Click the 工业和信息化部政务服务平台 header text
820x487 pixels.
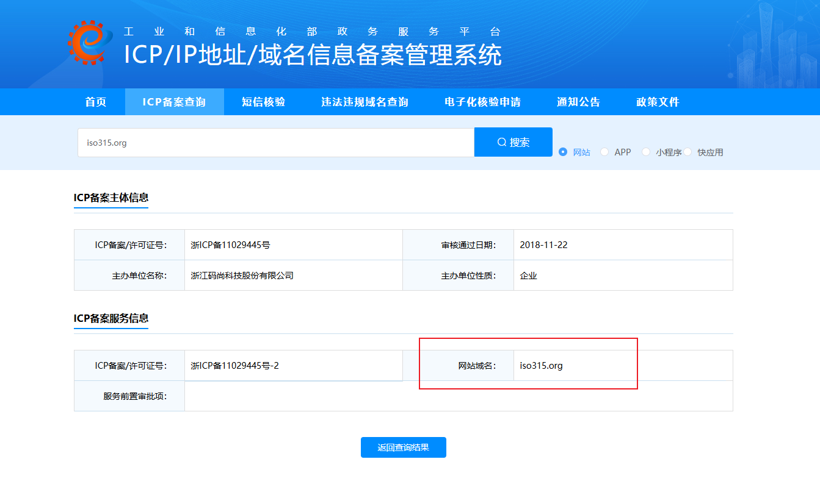pyautogui.click(x=312, y=32)
